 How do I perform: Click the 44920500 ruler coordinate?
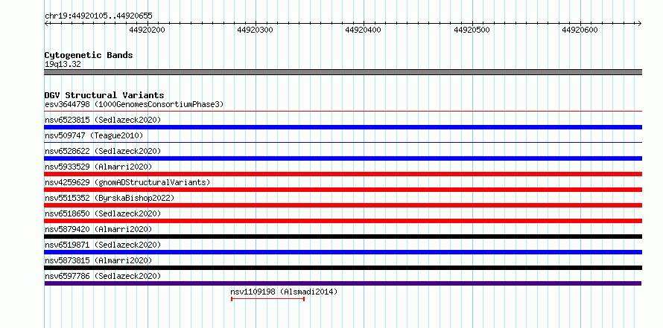coord(472,30)
